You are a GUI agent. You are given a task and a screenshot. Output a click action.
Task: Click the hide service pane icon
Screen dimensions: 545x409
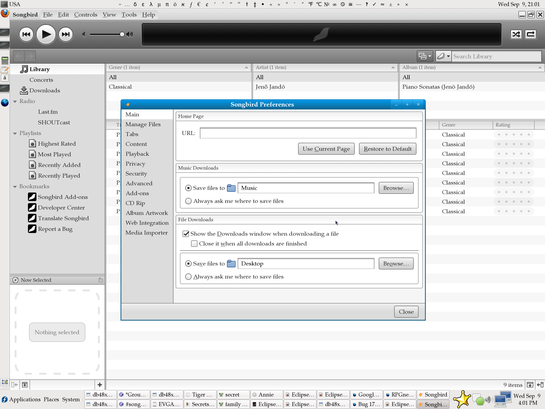[x=15, y=385]
